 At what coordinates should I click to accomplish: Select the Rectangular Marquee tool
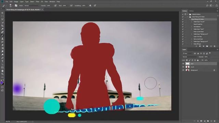2,16
